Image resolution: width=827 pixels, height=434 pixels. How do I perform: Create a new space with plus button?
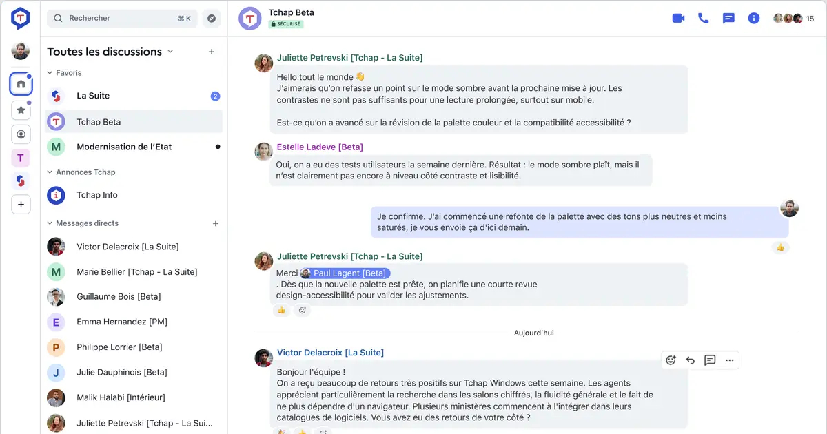coord(21,205)
